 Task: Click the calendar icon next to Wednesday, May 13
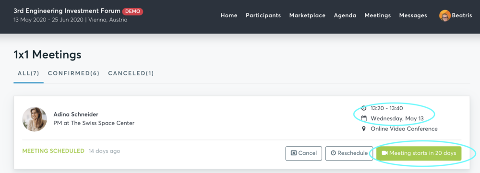(x=364, y=118)
